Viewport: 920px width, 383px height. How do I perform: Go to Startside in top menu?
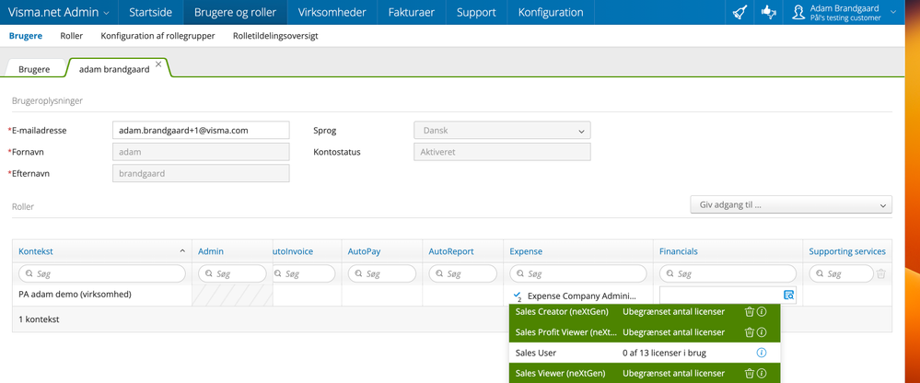click(x=150, y=12)
